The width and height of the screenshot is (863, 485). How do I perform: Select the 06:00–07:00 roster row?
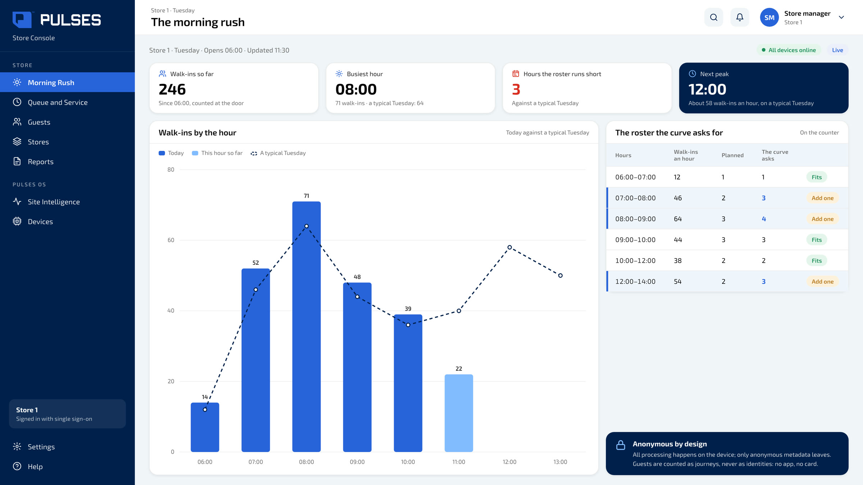727,177
